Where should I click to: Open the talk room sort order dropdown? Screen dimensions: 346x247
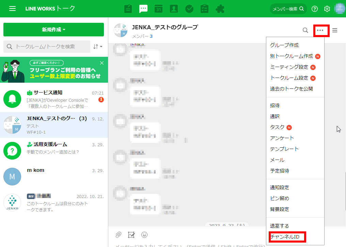click(x=98, y=47)
